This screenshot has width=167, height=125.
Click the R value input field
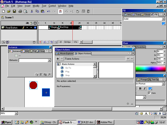coord(160,51)
